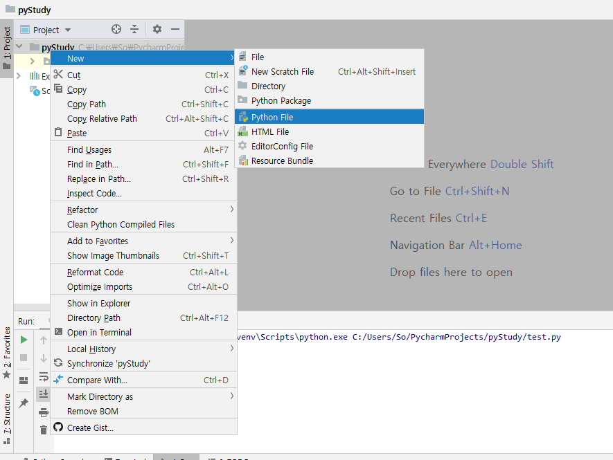Toggle the 1: Project side tab
The width and height of the screenshot is (613, 460).
(x=7, y=48)
